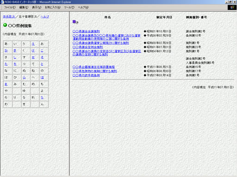Image resolution: width=237 pixels, height=177 pixels.
Task: Click the vertical divider between the two frames
Action: pos(69,94)
